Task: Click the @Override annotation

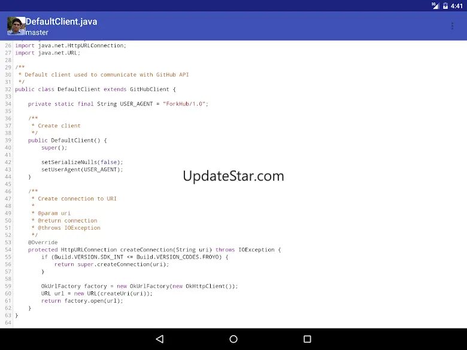Action: coord(43,242)
